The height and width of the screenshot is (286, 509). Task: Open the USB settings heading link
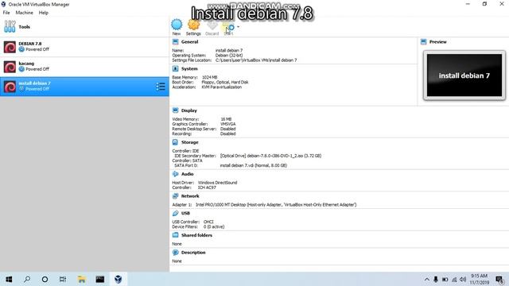tap(185, 214)
